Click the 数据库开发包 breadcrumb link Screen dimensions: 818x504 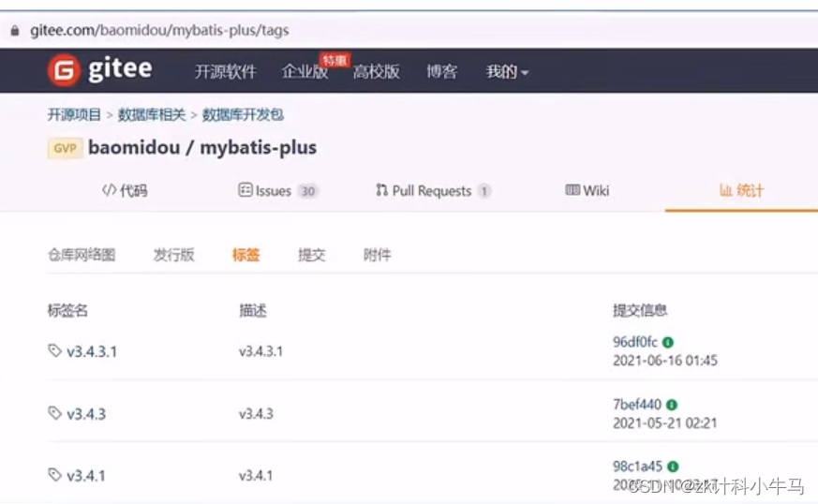point(243,115)
